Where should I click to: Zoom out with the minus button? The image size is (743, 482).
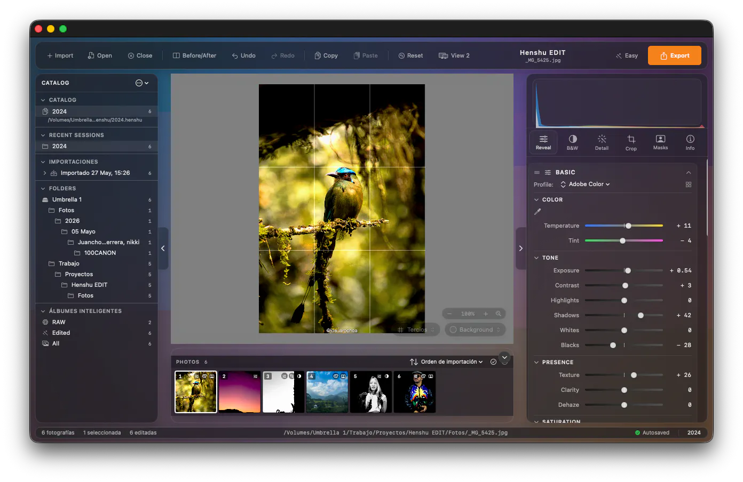tap(449, 314)
